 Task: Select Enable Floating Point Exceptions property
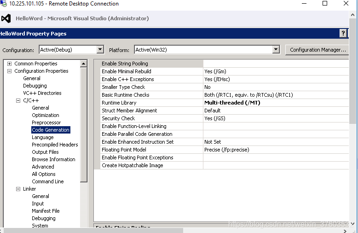[x=151, y=157]
